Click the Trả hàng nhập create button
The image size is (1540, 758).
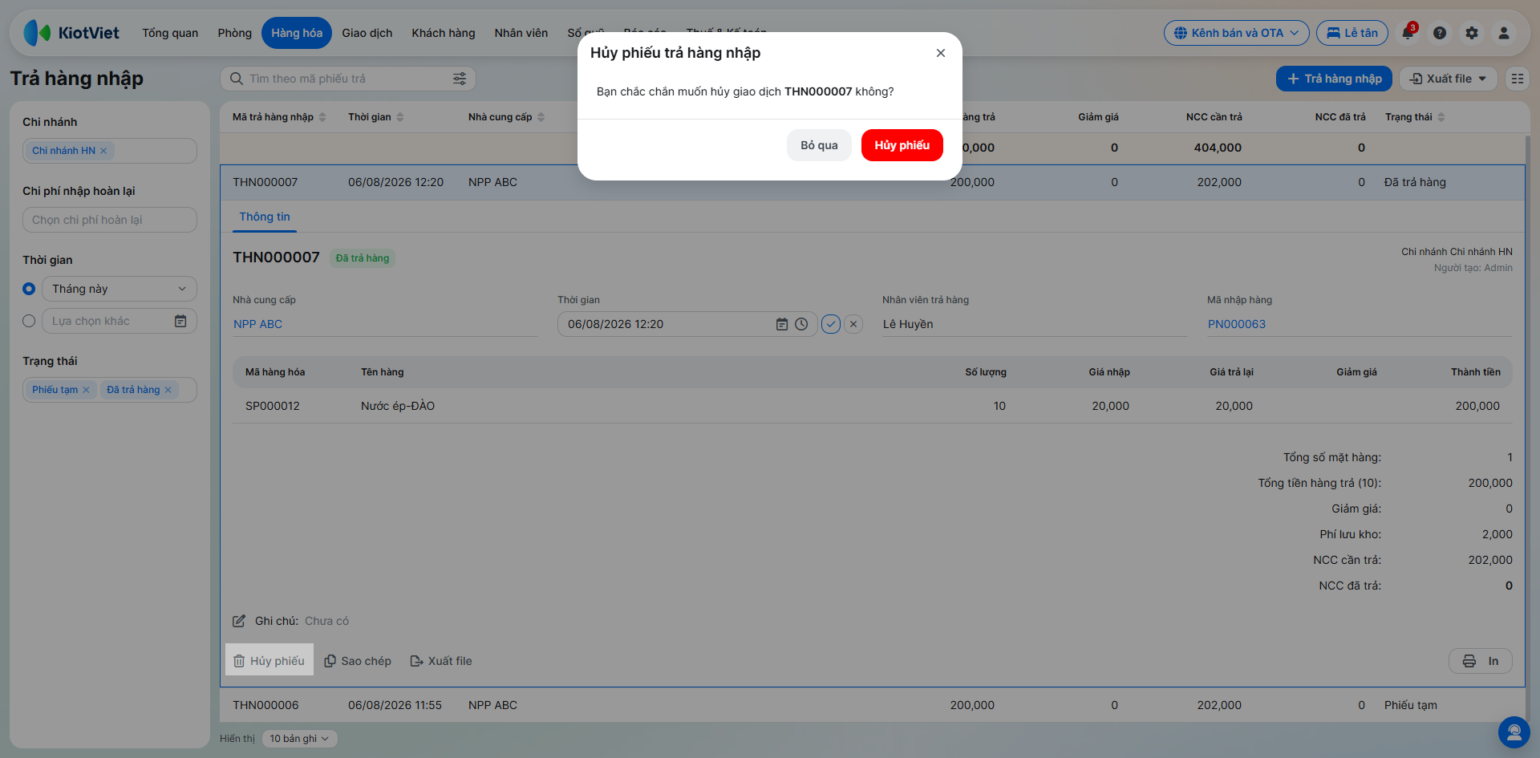[1334, 79]
